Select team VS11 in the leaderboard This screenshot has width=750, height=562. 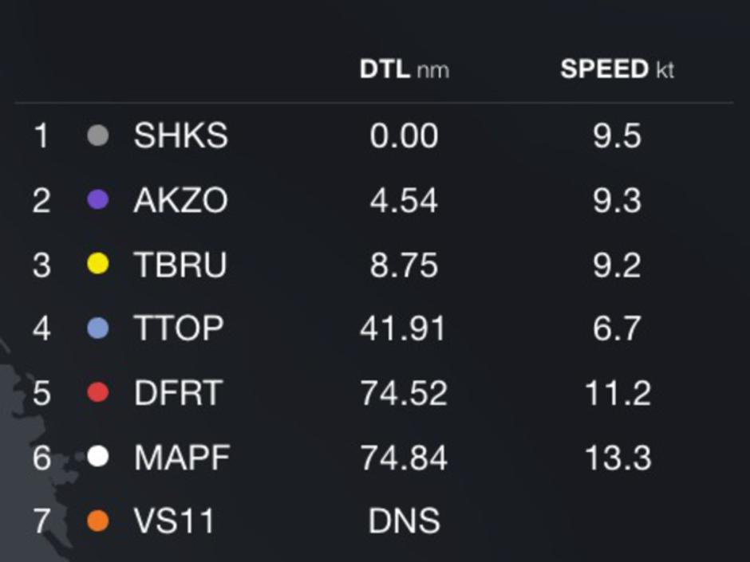click(175, 521)
